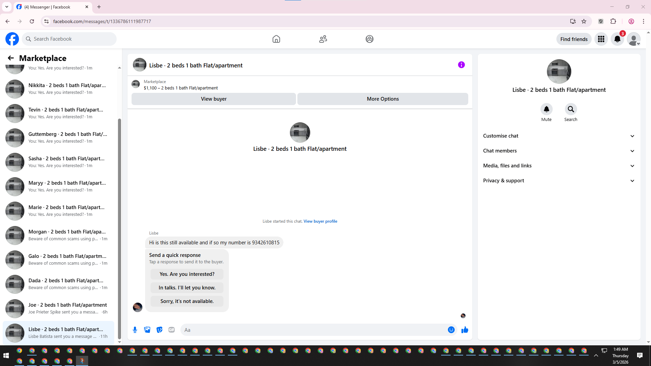Expand Chat members section

(x=559, y=151)
